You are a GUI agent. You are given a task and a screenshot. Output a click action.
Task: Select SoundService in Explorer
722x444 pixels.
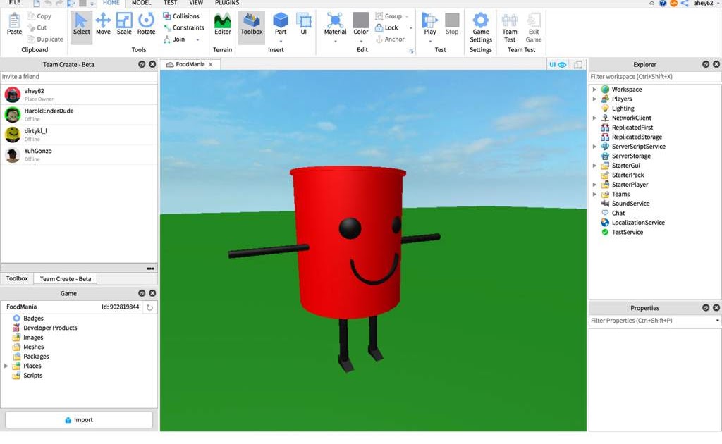(630, 204)
